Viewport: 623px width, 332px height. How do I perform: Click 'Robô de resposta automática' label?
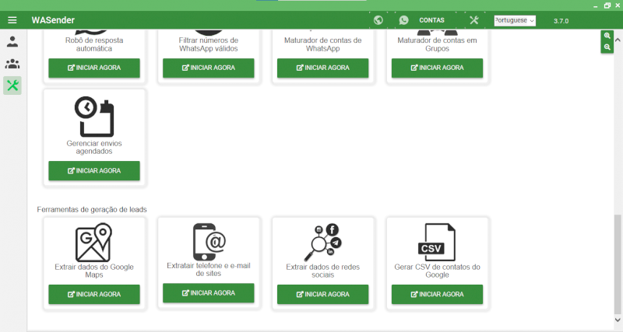94,44
